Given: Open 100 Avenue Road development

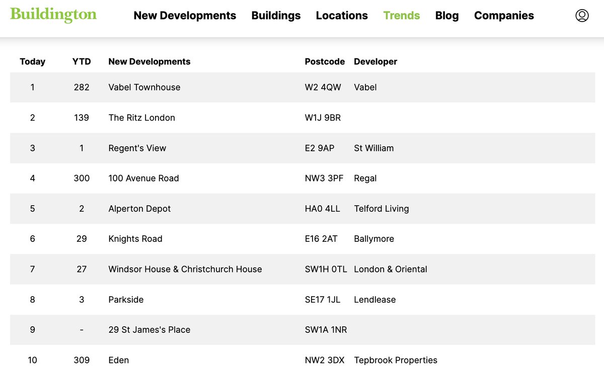Looking at the screenshot, I should 144,178.
